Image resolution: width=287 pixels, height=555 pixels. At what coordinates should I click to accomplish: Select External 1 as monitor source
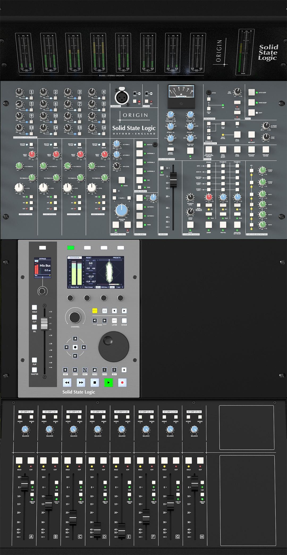coord(140,153)
